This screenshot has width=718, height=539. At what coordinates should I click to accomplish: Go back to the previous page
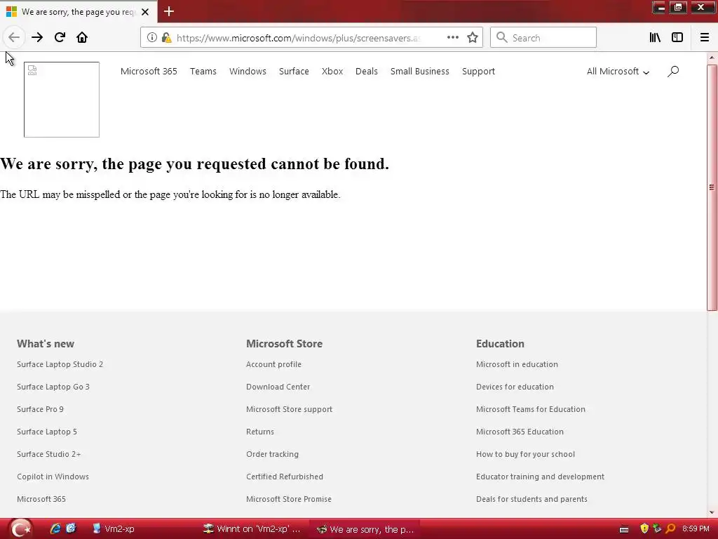pyautogui.click(x=14, y=38)
